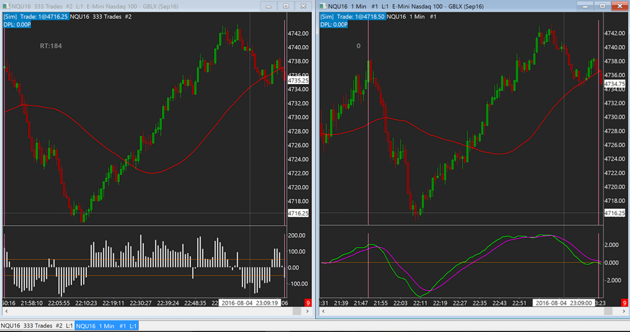Click the 333 Trades chart window title icon
Viewport: 630px width, 332px height.
pos(7,6)
